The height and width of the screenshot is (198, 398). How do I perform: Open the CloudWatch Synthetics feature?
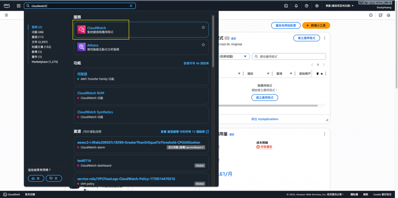[141, 114]
